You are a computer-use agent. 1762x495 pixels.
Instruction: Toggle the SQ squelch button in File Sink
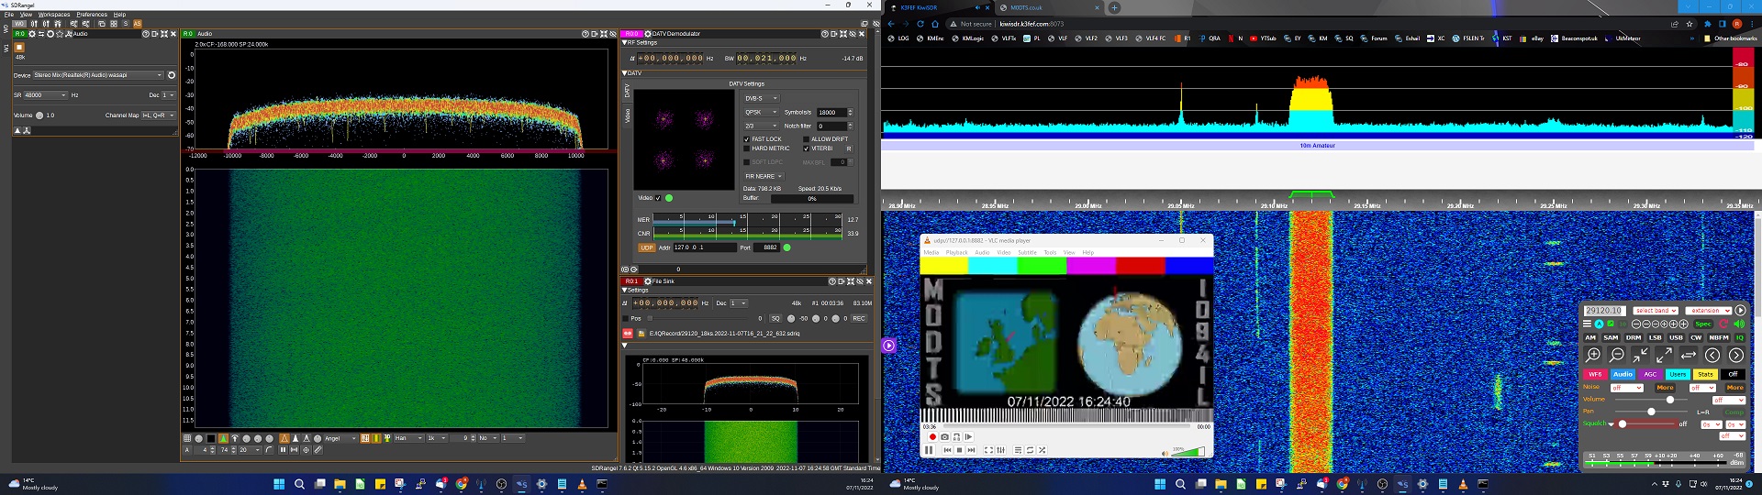775,318
